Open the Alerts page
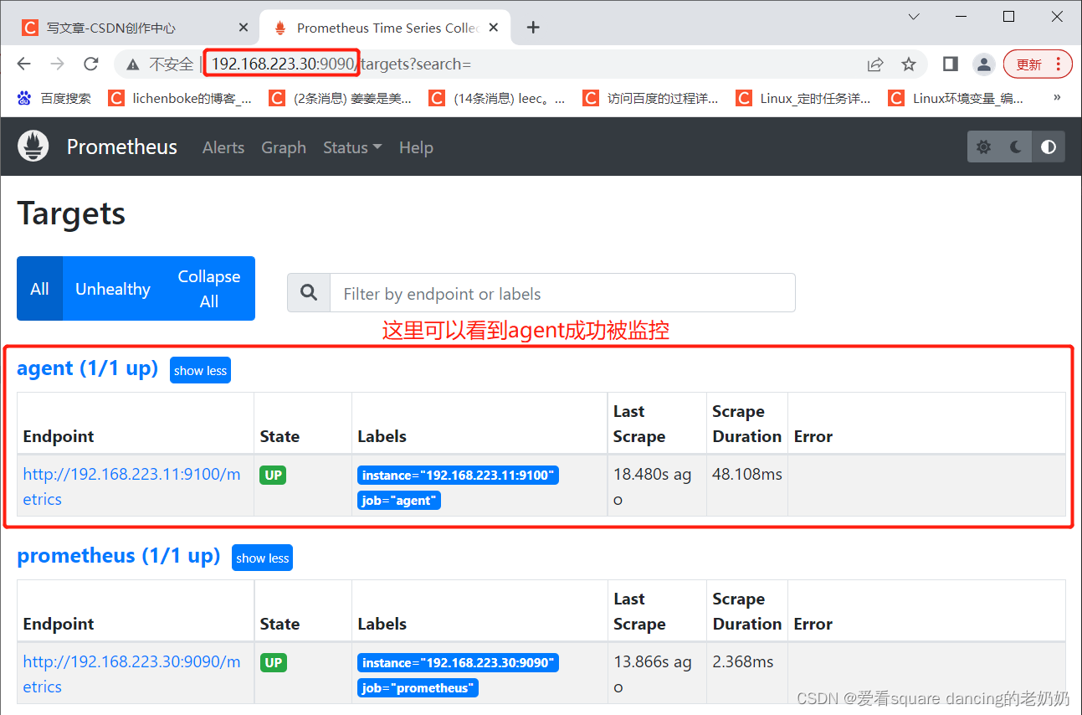The width and height of the screenshot is (1082, 715). click(x=223, y=147)
